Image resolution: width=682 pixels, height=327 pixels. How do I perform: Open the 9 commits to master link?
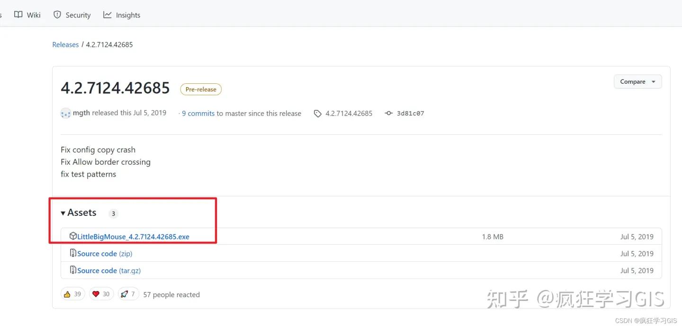coord(197,113)
